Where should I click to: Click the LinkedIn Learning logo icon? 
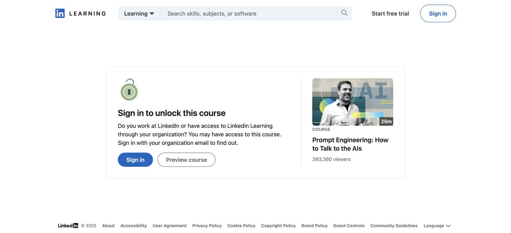tap(60, 13)
